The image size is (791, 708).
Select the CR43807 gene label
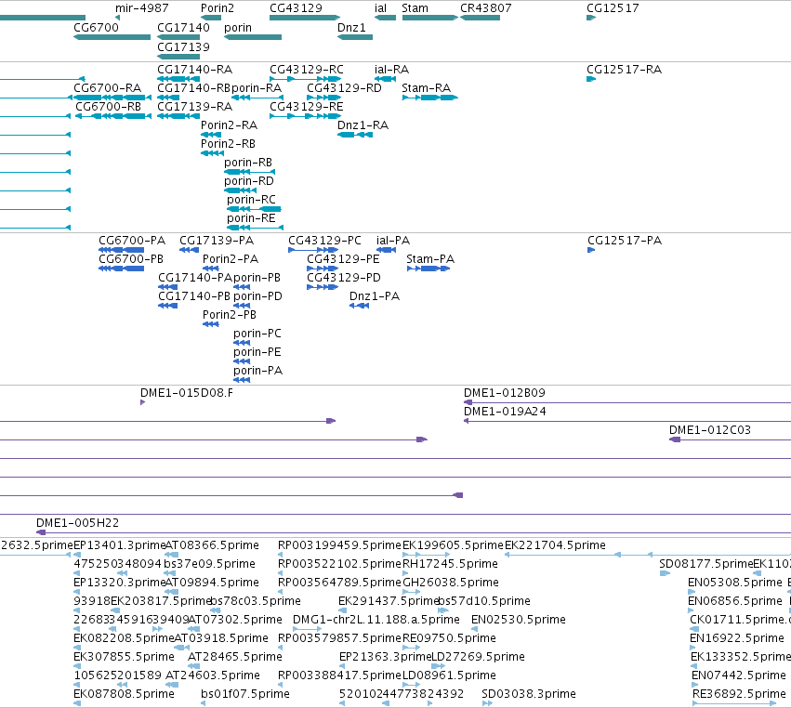[485, 8]
